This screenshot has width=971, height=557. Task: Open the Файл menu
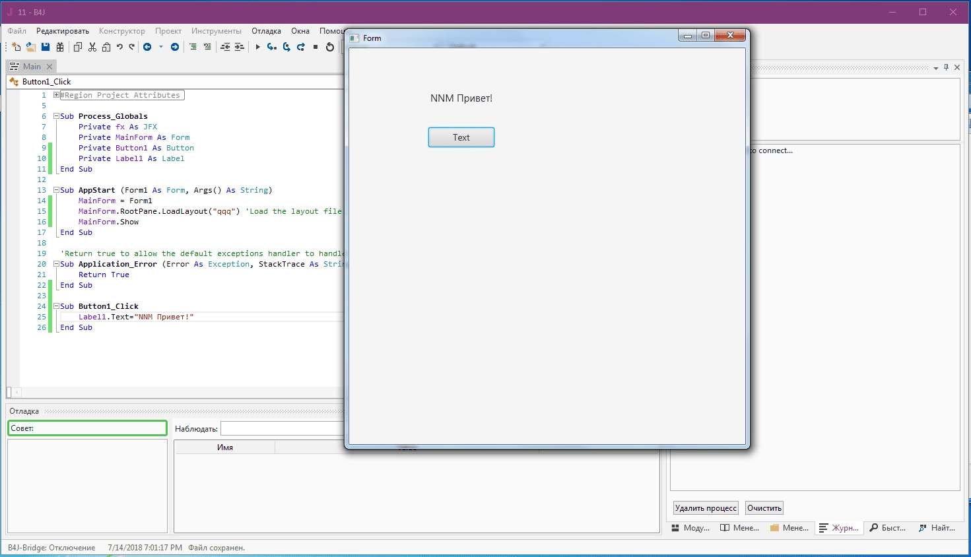pyautogui.click(x=17, y=31)
